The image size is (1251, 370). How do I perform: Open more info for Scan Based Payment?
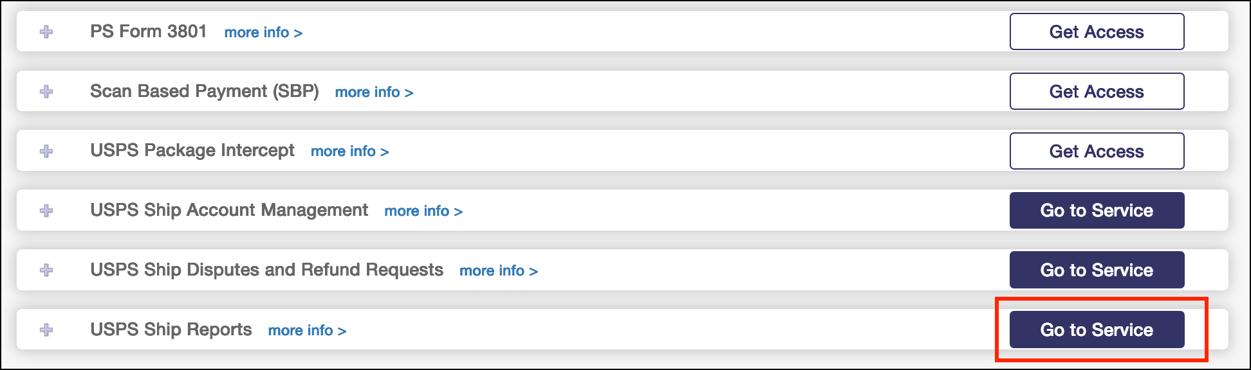pyautogui.click(x=374, y=92)
